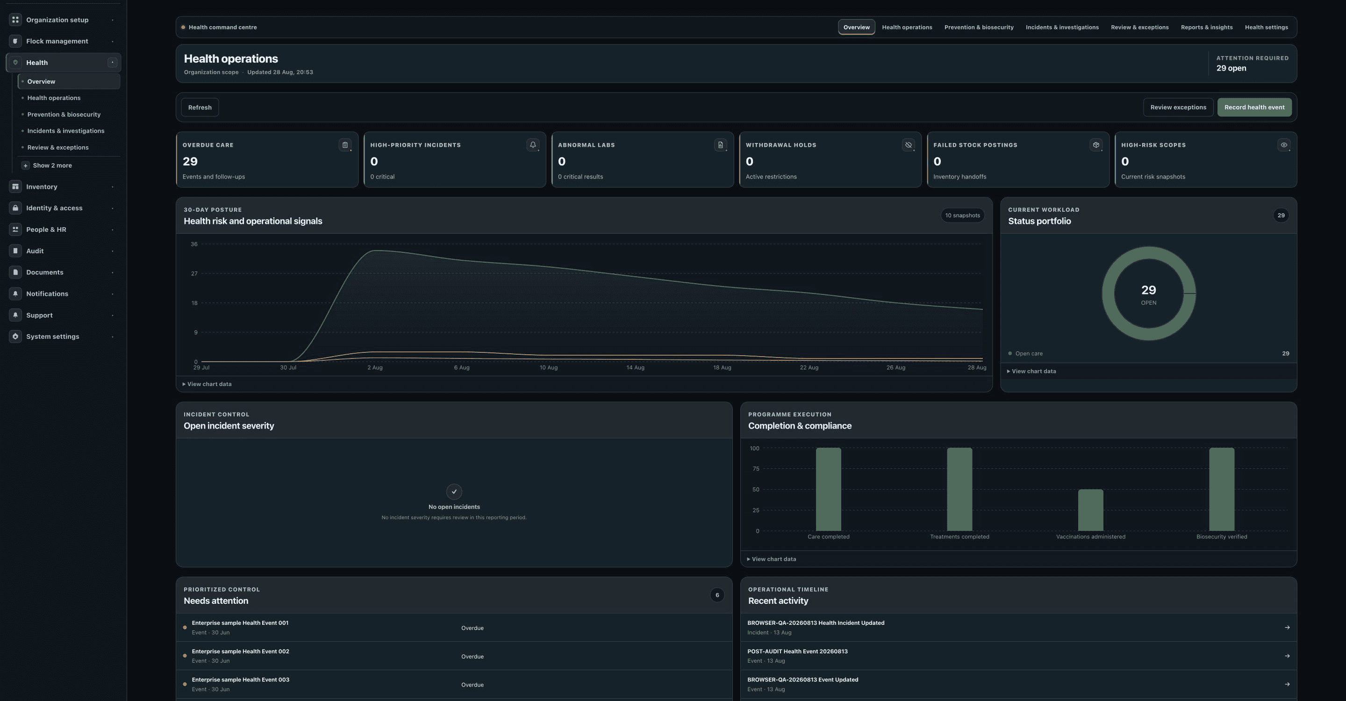Click the Refresh button
This screenshot has height=701, width=1346.
click(x=200, y=107)
